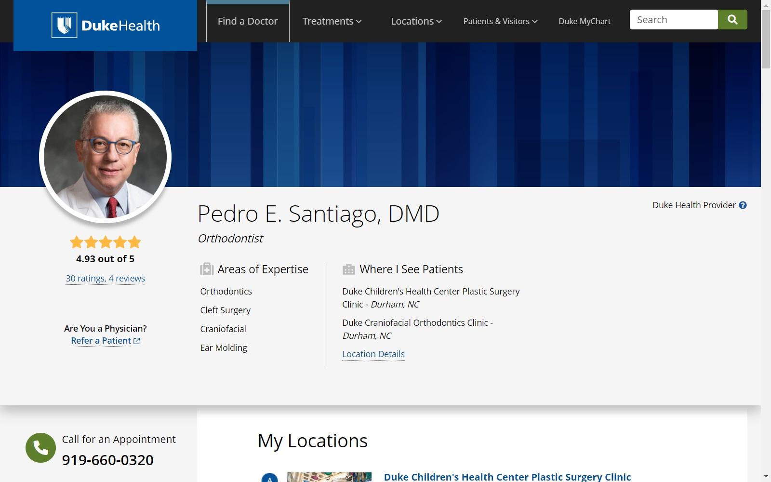The width and height of the screenshot is (771, 482).
Task: Click Plastic Surgery Clinic listing under Where I See Patients
Action: click(431, 298)
